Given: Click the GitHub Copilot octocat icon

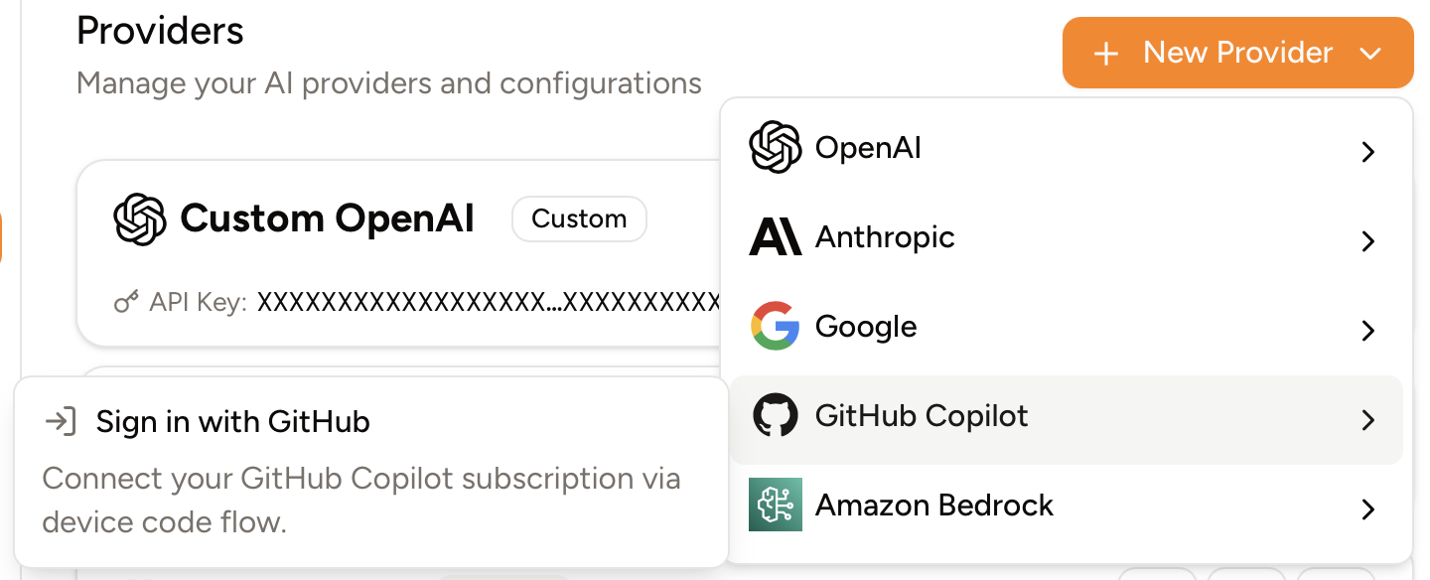Looking at the screenshot, I should [x=776, y=415].
